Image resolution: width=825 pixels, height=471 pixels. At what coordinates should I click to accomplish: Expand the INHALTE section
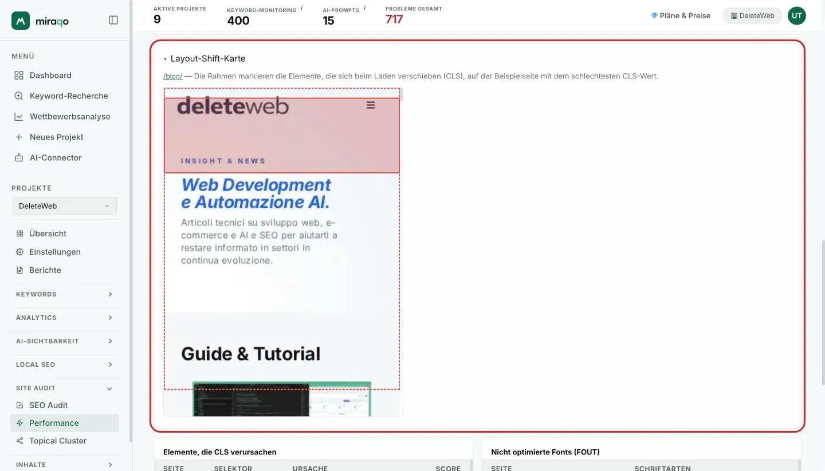pos(65,465)
